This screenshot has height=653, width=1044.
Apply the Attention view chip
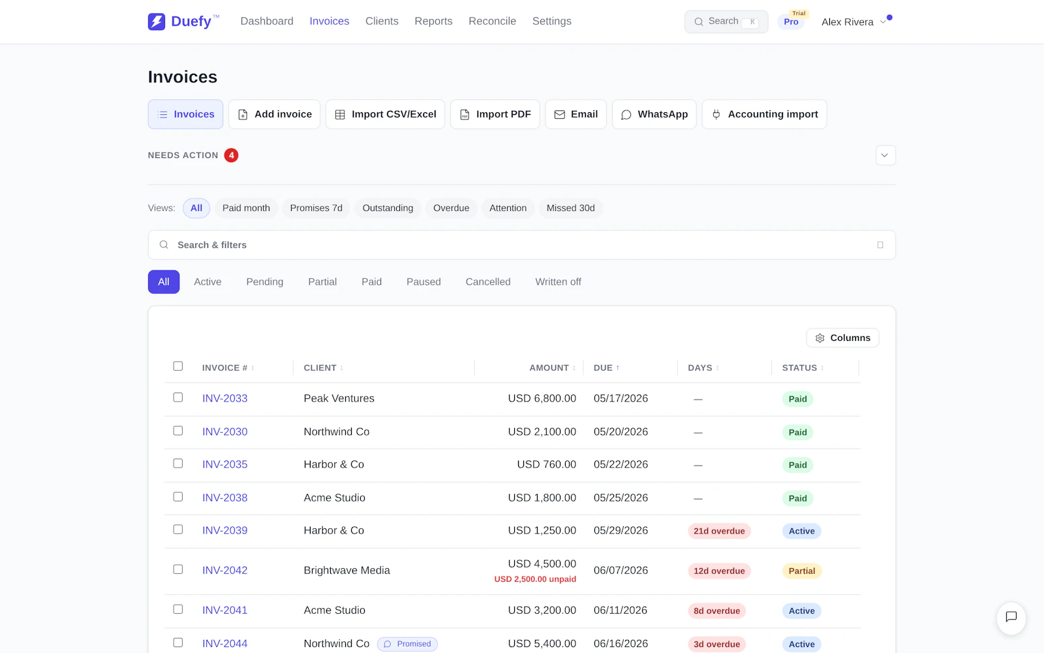(x=508, y=208)
